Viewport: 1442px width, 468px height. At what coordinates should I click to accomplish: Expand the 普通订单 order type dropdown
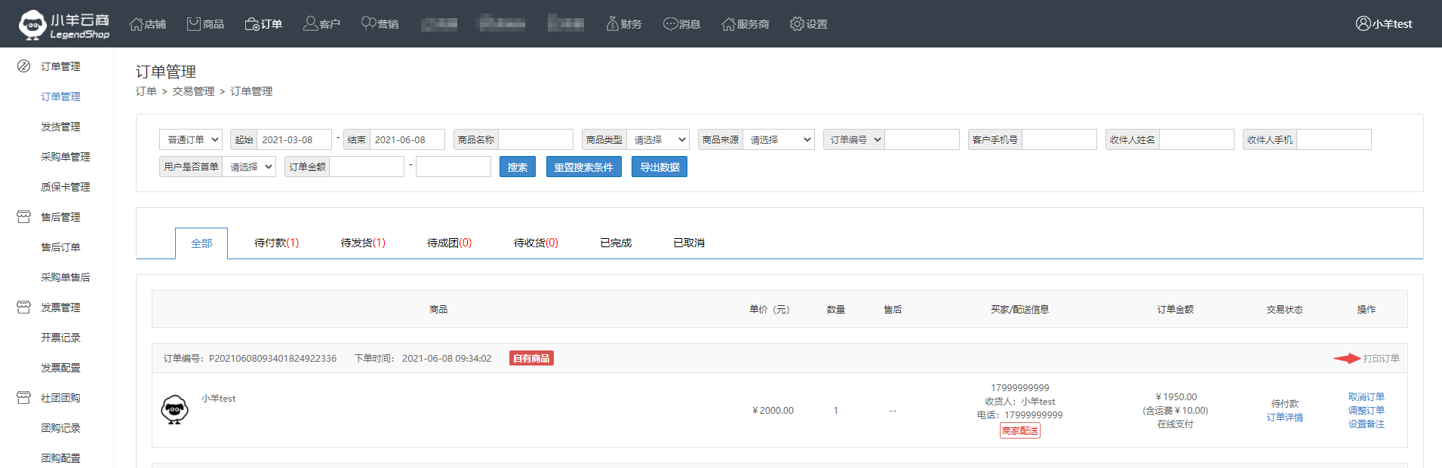click(191, 139)
